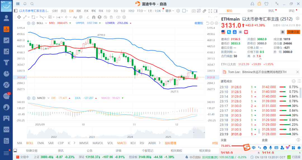Expand the MACD indicator dropdown arrow
This screenshot has width=302, height=160.
point(48,98)
